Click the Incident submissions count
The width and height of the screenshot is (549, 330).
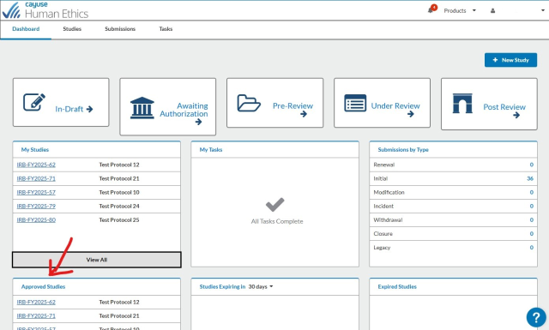click(x=532, y=206)
